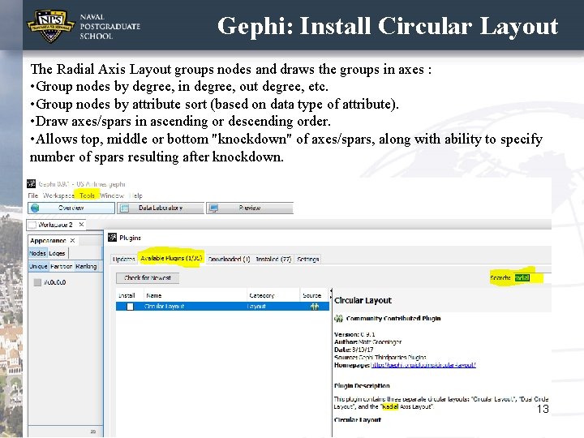
Task: Close the Workspace 2 tab
Action: (x=81, y=224)
